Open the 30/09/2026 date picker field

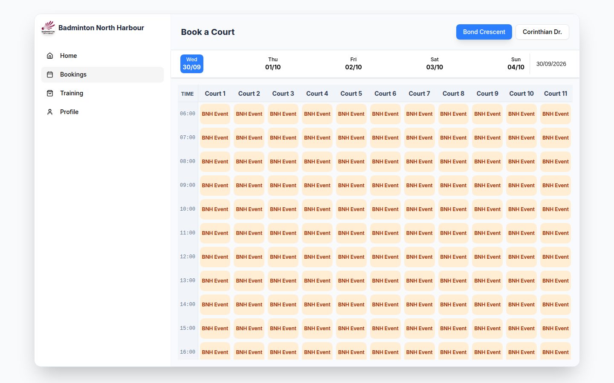pos(551,64)
